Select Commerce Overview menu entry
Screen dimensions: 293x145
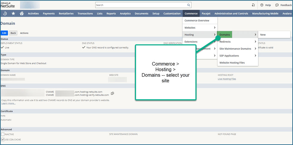click(200, 21)
